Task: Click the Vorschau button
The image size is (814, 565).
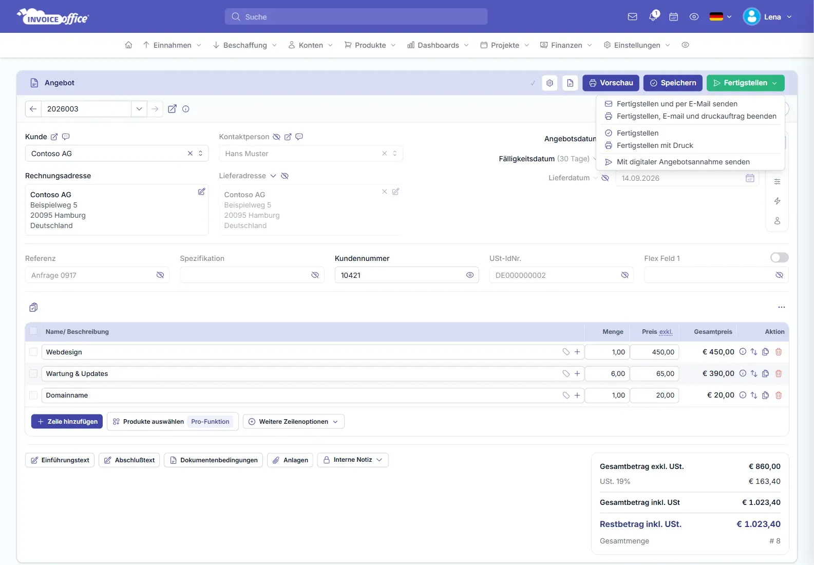Action: (611, 83)
